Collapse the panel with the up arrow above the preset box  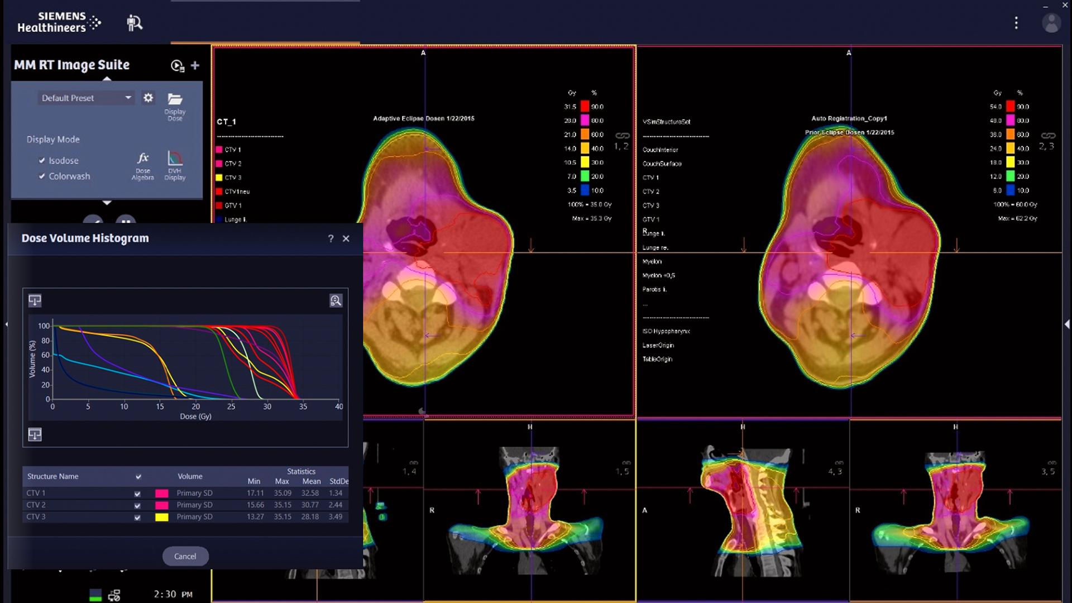[107, 79]
